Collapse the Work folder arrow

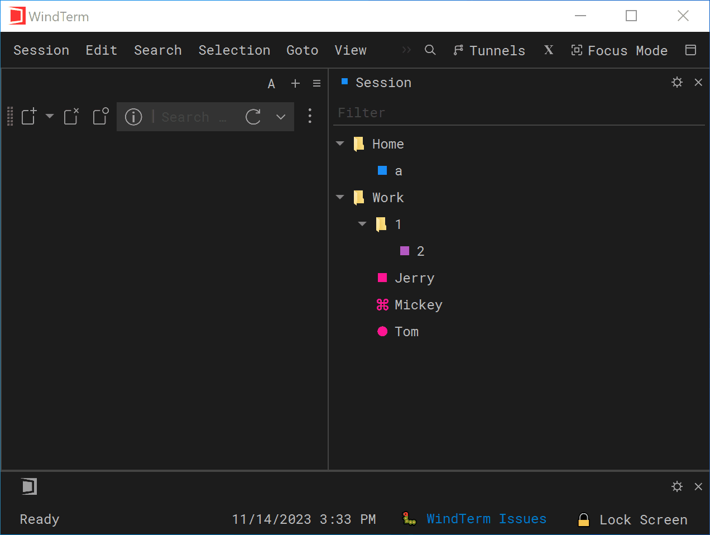[340, 197]
